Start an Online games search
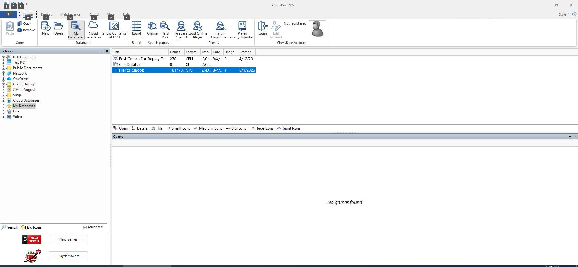Image resolution: width=578 pixels, height=267 pixels. tap(152, 29)
